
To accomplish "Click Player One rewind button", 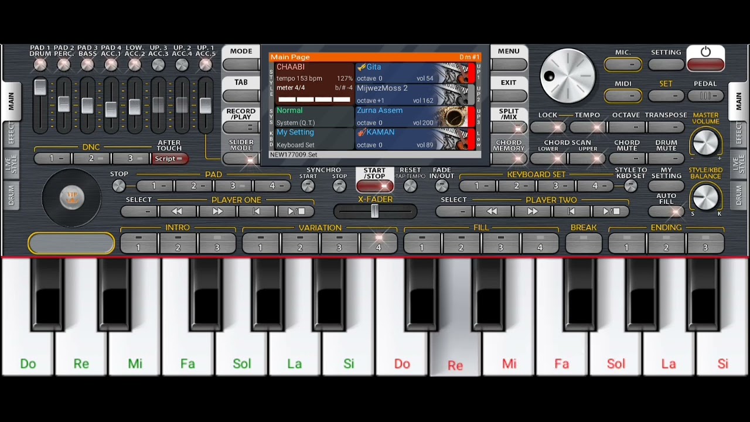I will tap(177, 212).
